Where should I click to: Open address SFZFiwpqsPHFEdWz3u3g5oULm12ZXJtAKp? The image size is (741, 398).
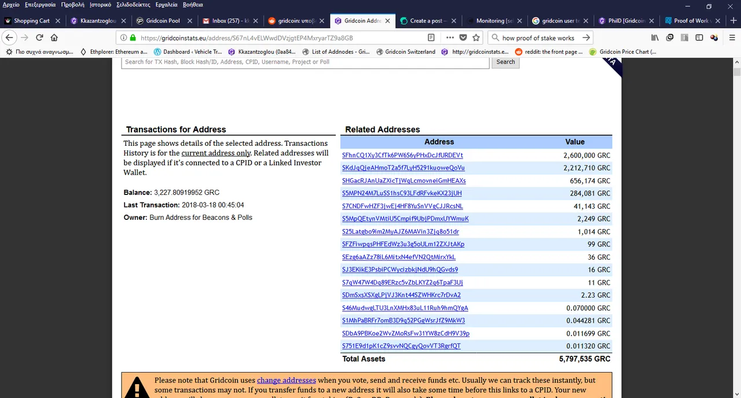(403, 244)
